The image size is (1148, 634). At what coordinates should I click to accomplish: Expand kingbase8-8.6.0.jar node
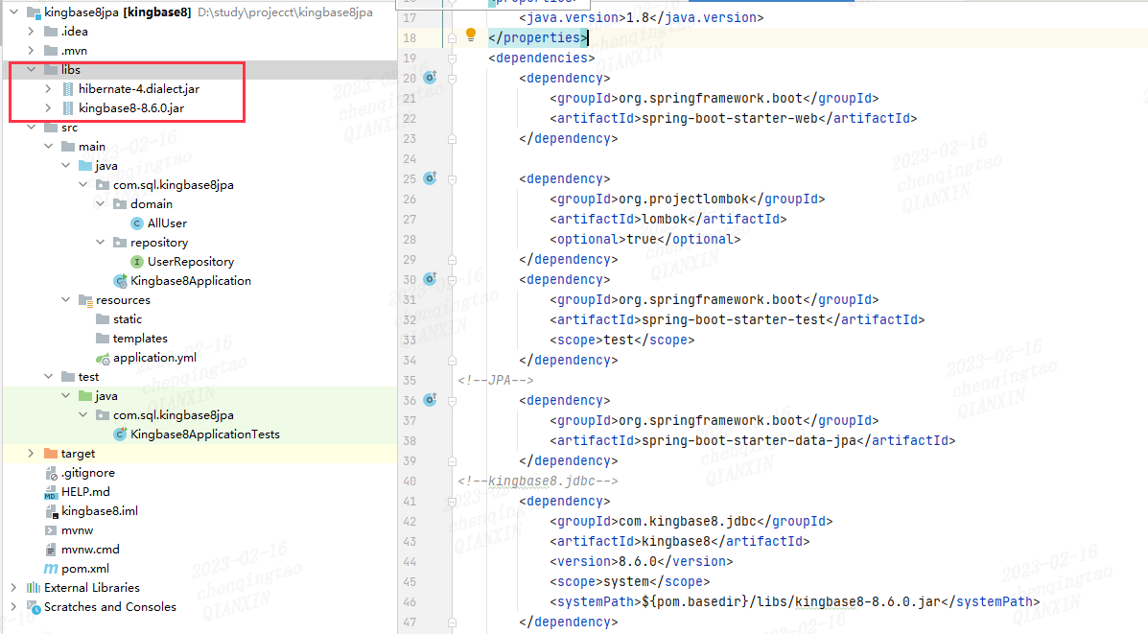tap(48, 107)
